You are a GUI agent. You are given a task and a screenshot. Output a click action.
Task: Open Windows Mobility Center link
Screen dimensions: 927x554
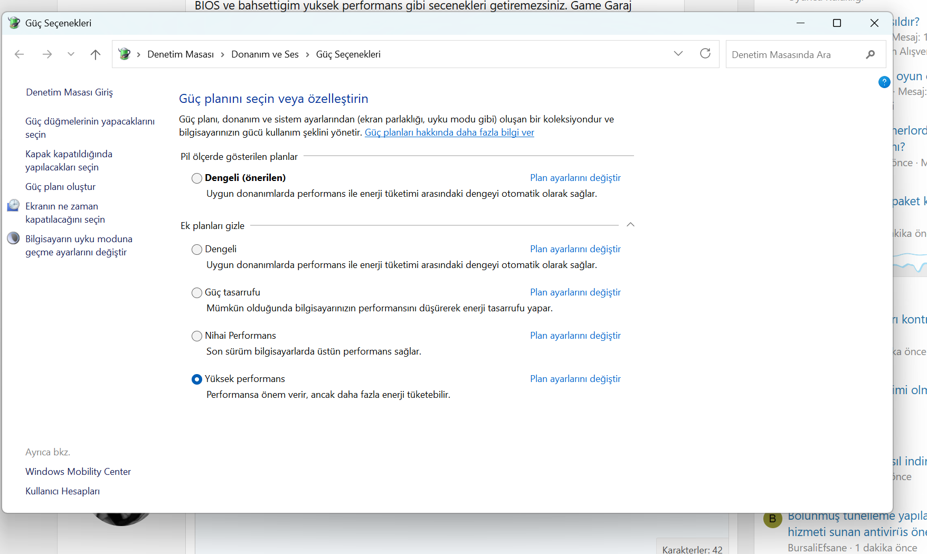pos(78,472)
